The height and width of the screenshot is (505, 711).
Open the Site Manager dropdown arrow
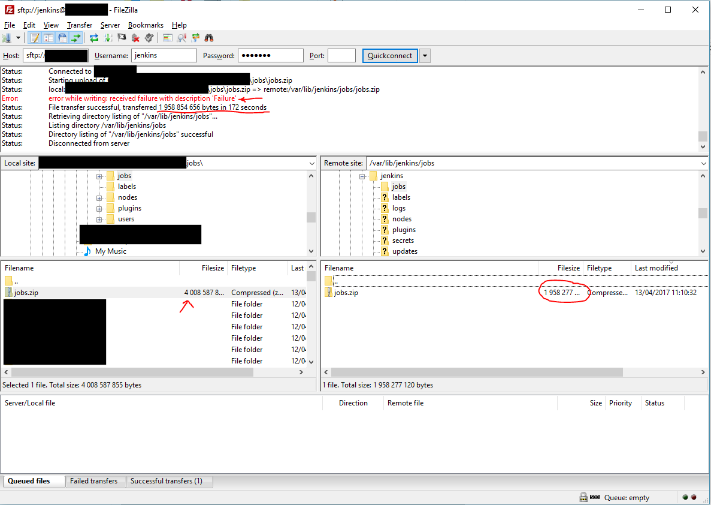click(18, 38)
